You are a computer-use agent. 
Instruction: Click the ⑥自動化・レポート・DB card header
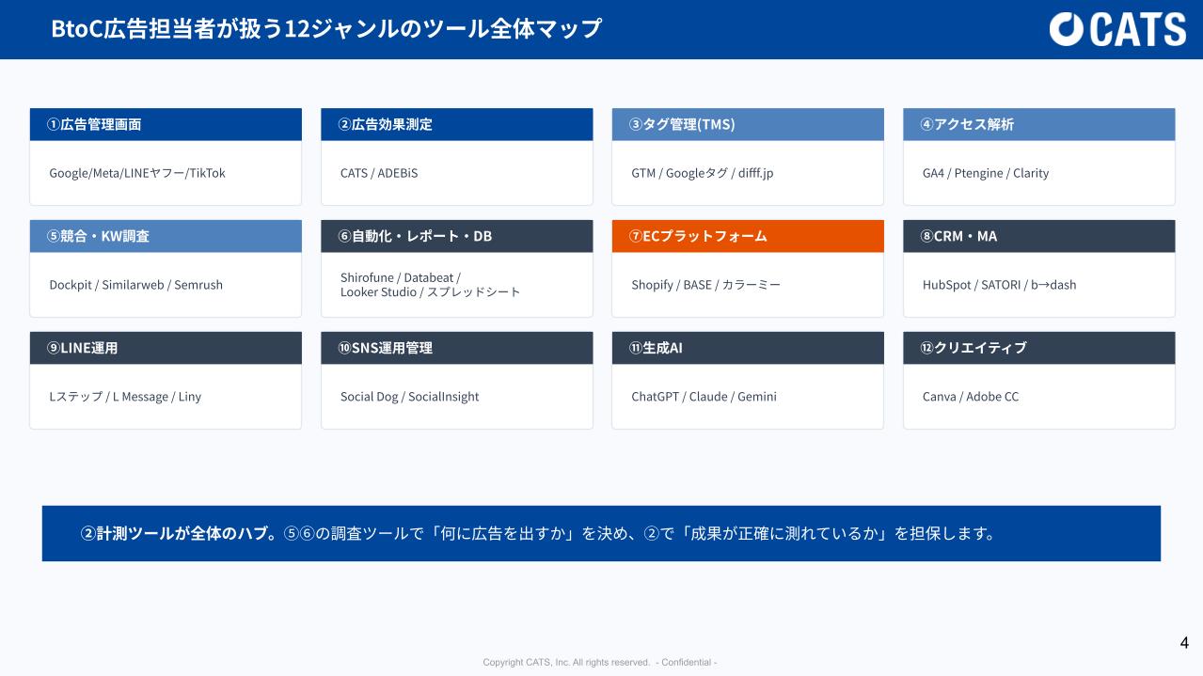[457, 236]
